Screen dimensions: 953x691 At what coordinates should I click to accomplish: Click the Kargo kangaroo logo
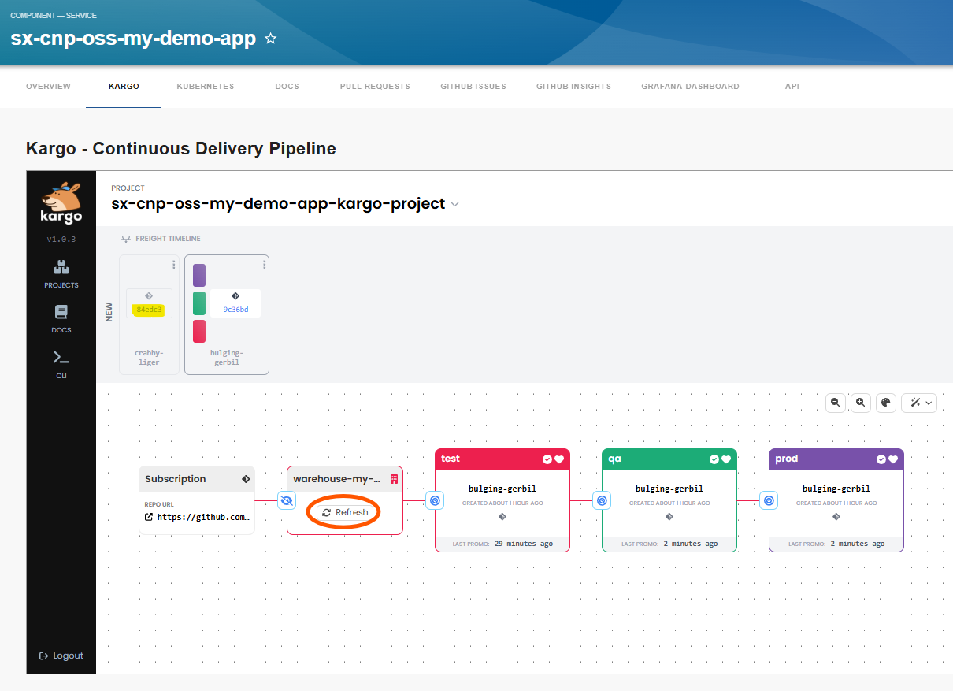point(61,203)
